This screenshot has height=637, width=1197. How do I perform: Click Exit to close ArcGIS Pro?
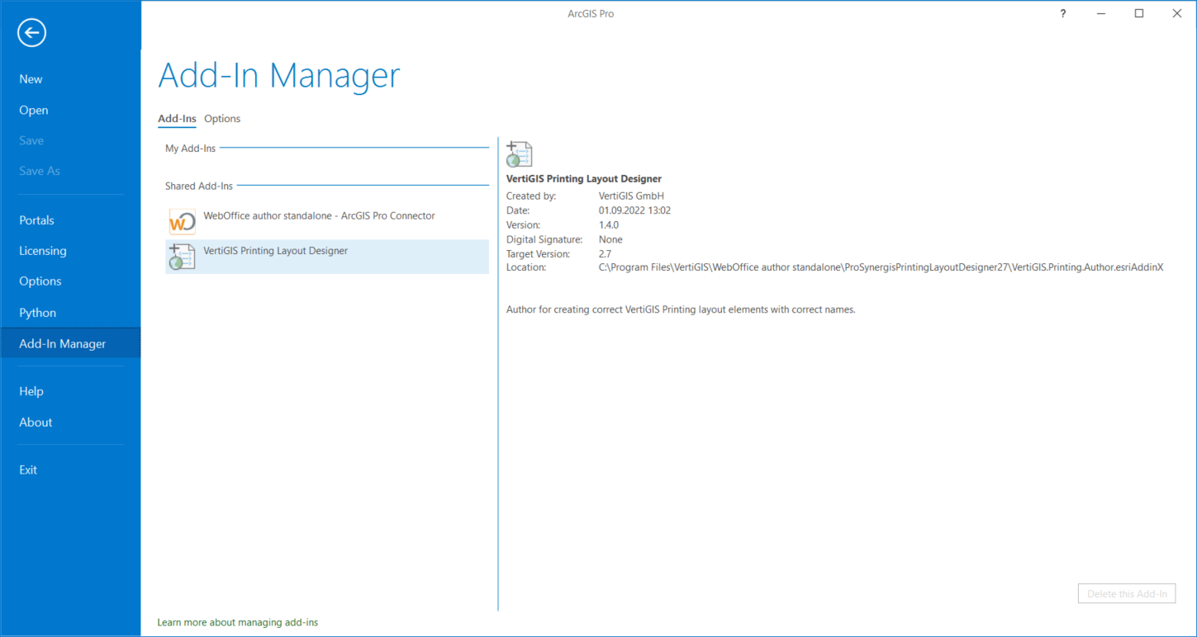point(27,469)
